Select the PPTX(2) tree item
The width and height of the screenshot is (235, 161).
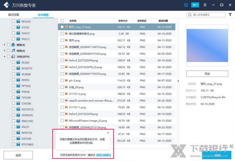tap(26, 86)
